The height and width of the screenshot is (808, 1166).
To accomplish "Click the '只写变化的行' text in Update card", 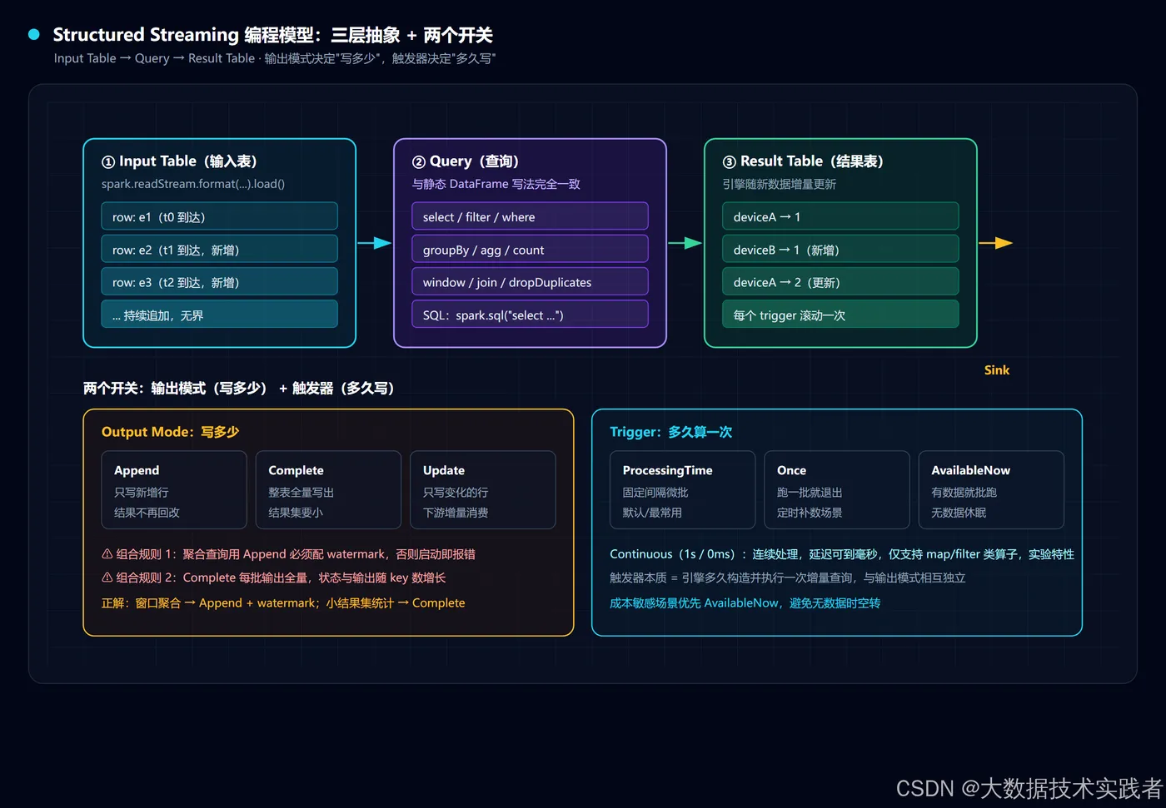I will (x=456, y=493).
